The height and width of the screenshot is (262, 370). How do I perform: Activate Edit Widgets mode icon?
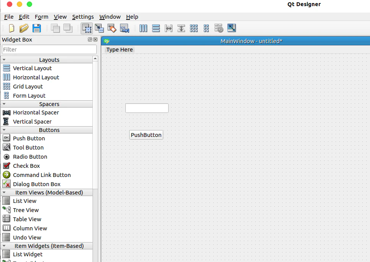(x=87, y=28)
